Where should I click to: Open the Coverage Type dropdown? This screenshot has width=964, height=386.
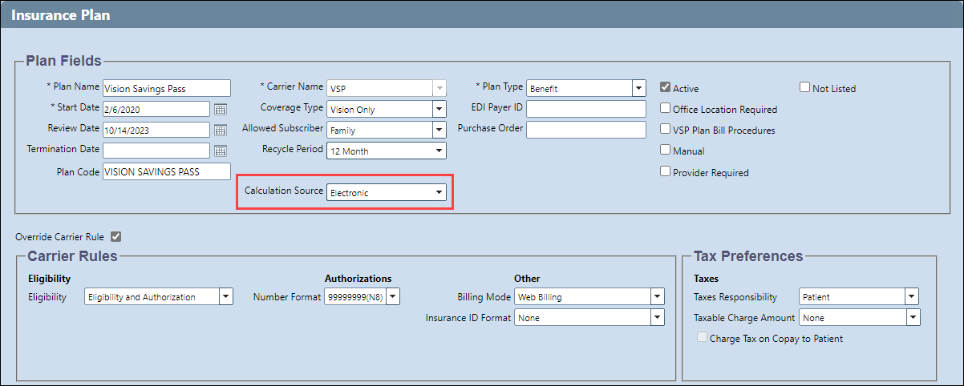point(387,109)
